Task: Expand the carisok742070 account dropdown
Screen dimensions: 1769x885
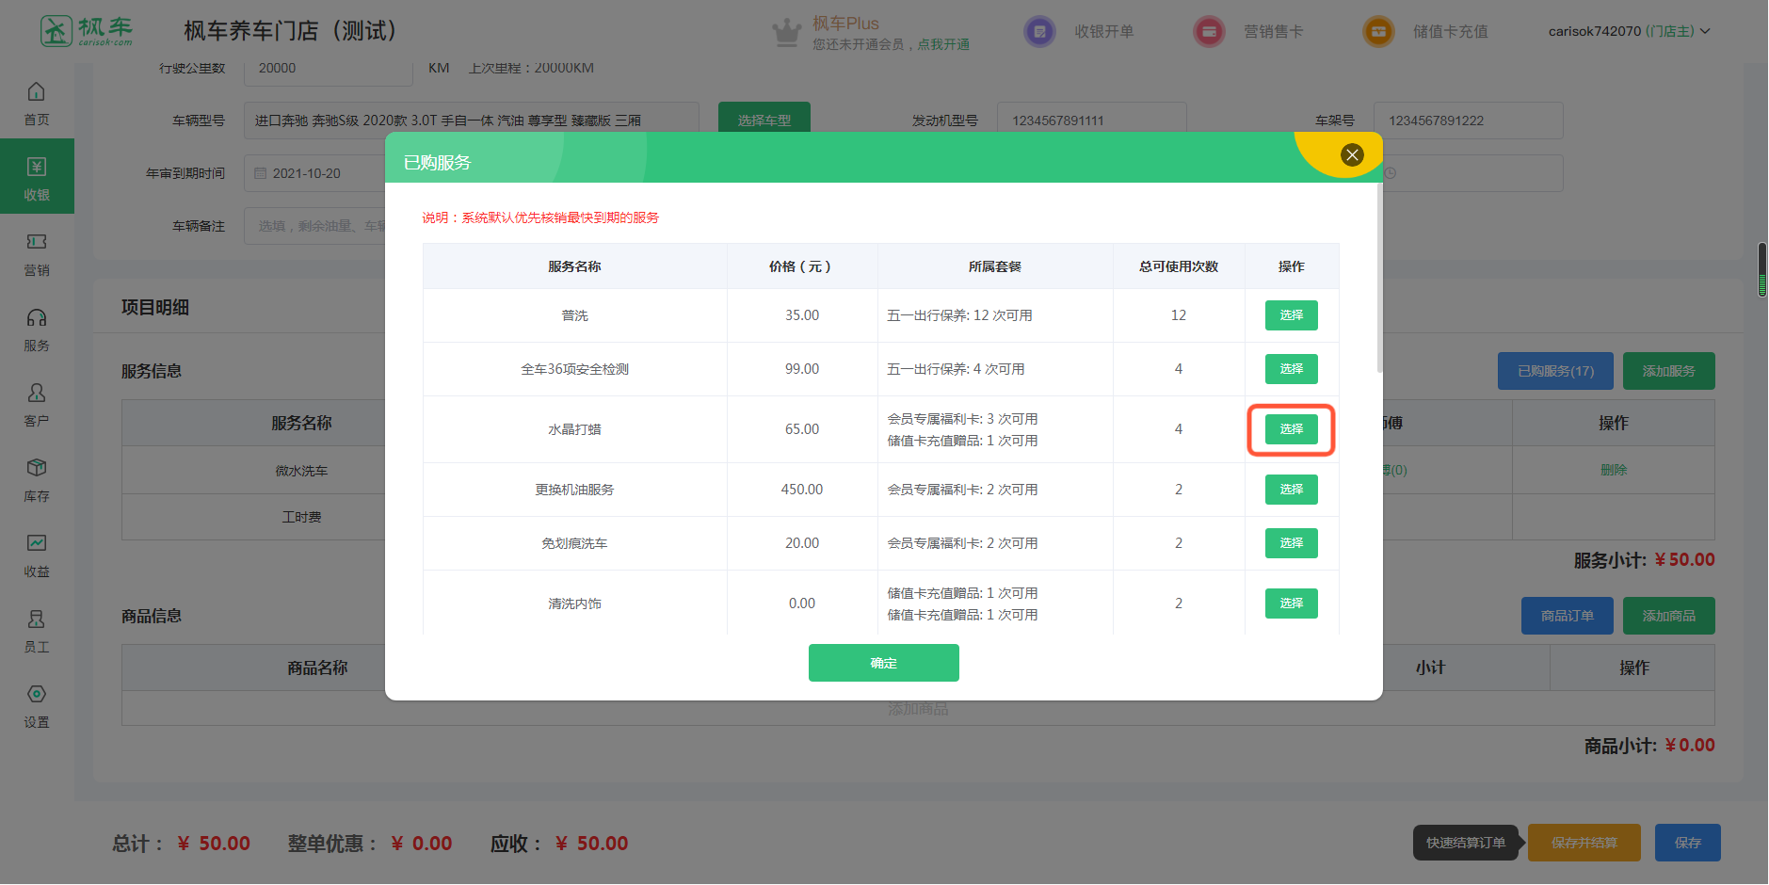Action: click(1629, 31)
